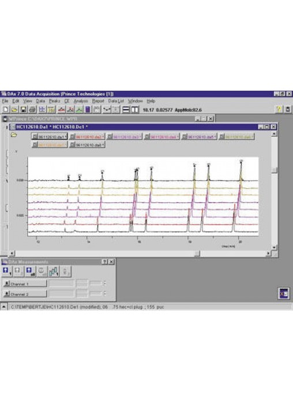Click the Channel 1 spinner arrows
This screenshot has height=402, width=293.
pyautogui.click(x=104, y=283)
